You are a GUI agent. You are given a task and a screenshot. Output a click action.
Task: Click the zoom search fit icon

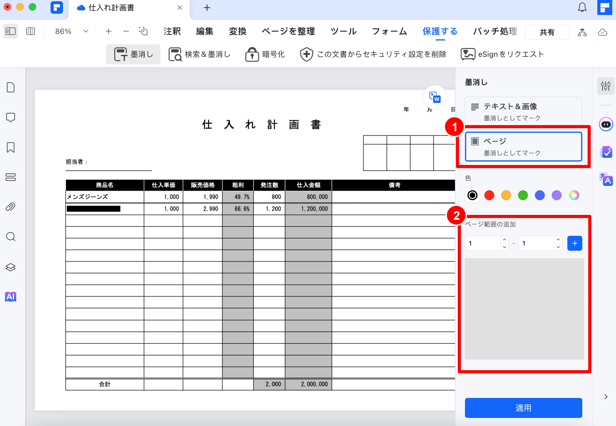coord(144,31)
